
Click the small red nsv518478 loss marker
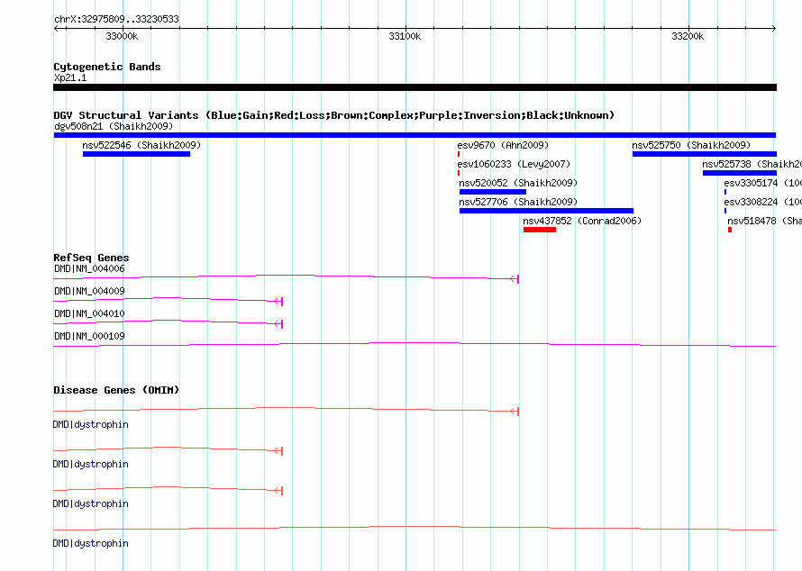coord(730,230)
